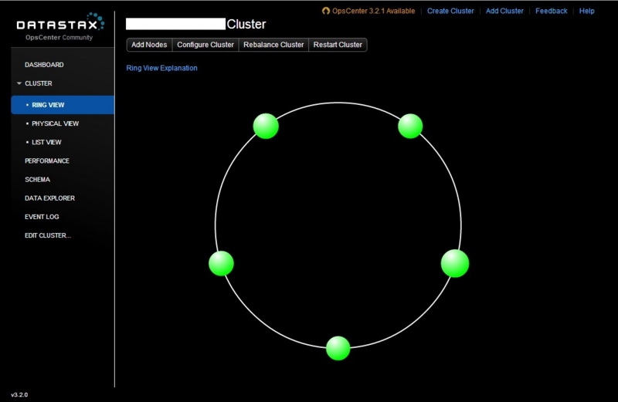Image resolution: width=618 pixels, height=402 pixels.
Task: Select the top-left green node on ring
Action: [x=266, y=126]
